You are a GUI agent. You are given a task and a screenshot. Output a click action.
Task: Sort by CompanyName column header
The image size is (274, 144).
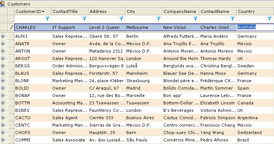(x=181, y=11)
